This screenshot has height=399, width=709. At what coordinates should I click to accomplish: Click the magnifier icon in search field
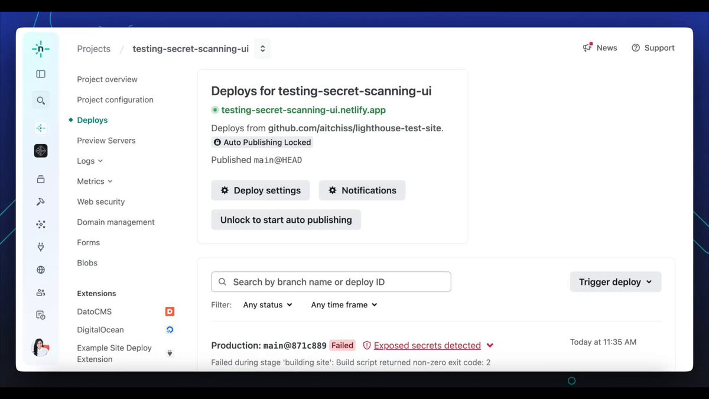pos(223,282)
